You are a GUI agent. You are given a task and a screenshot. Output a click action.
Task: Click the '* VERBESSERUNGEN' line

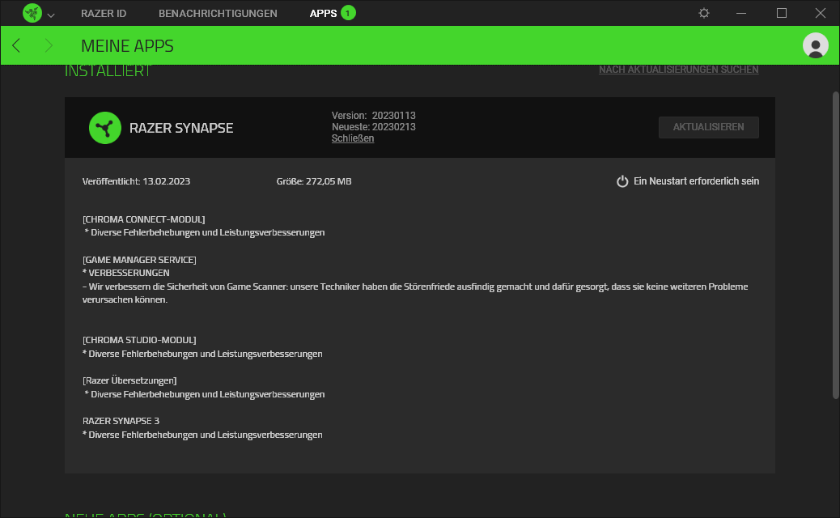(126, 273)
